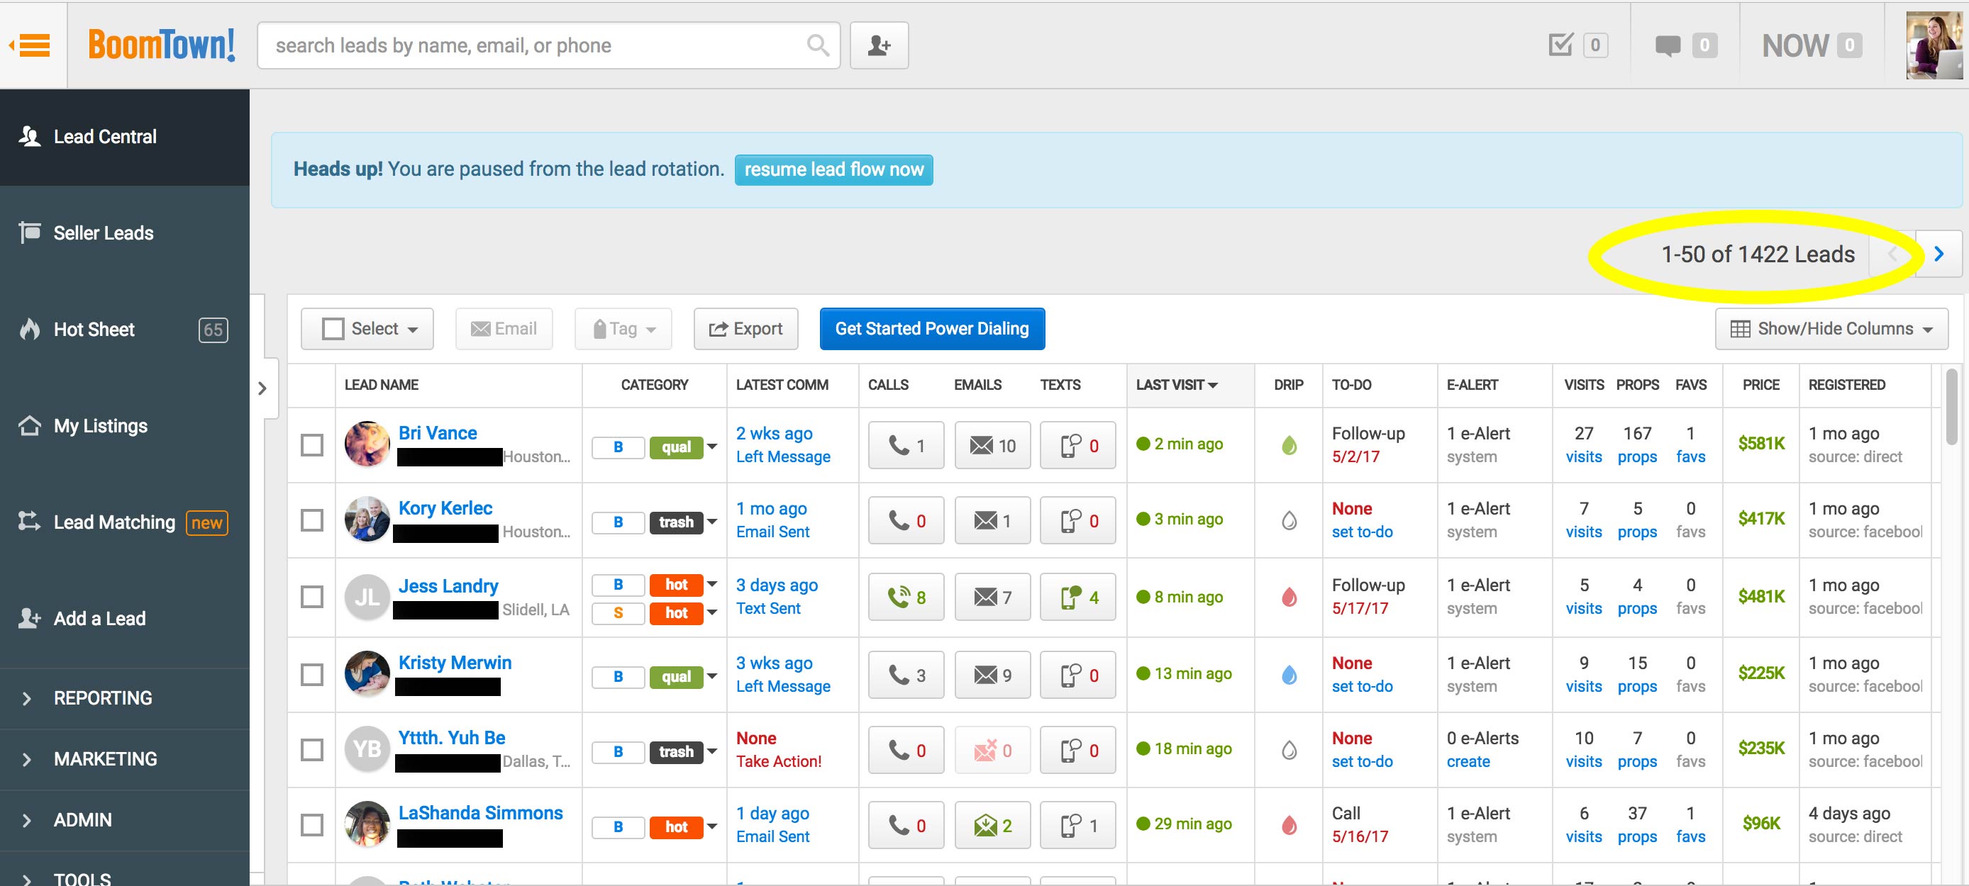Open texts button for Bri Vance
The width and height of the screenshot is (1969, 886).
(x=1077, y=445)
